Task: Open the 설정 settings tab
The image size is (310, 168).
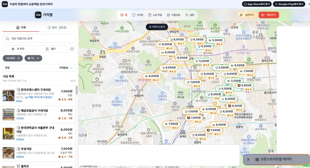Action: point(190,15)
